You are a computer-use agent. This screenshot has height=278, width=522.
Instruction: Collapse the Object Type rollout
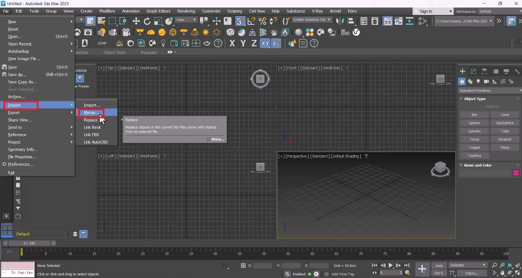(475, 99)
